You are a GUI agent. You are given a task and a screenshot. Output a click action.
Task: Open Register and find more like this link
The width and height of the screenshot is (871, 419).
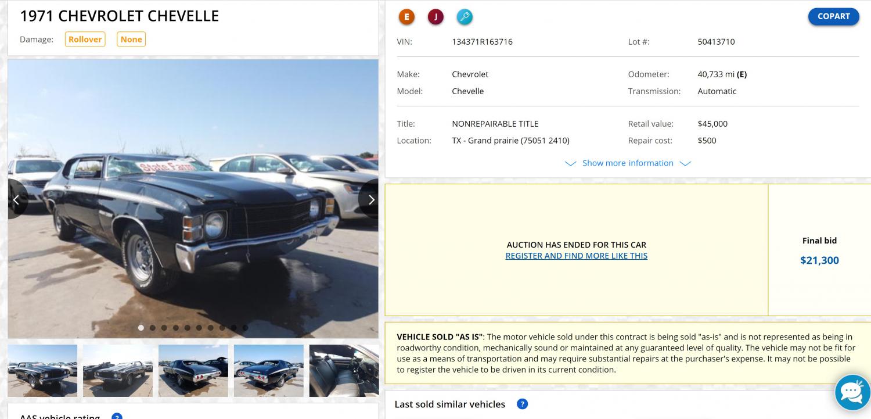(576, 256)
